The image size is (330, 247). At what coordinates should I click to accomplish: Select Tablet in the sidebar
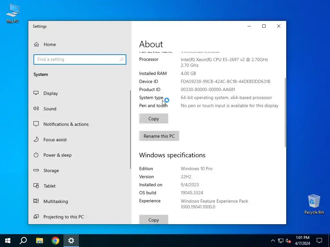click(x=49, y=186)
